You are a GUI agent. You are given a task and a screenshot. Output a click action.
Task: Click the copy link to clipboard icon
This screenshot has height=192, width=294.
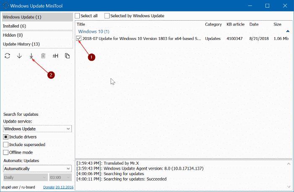tap(67, 56)
